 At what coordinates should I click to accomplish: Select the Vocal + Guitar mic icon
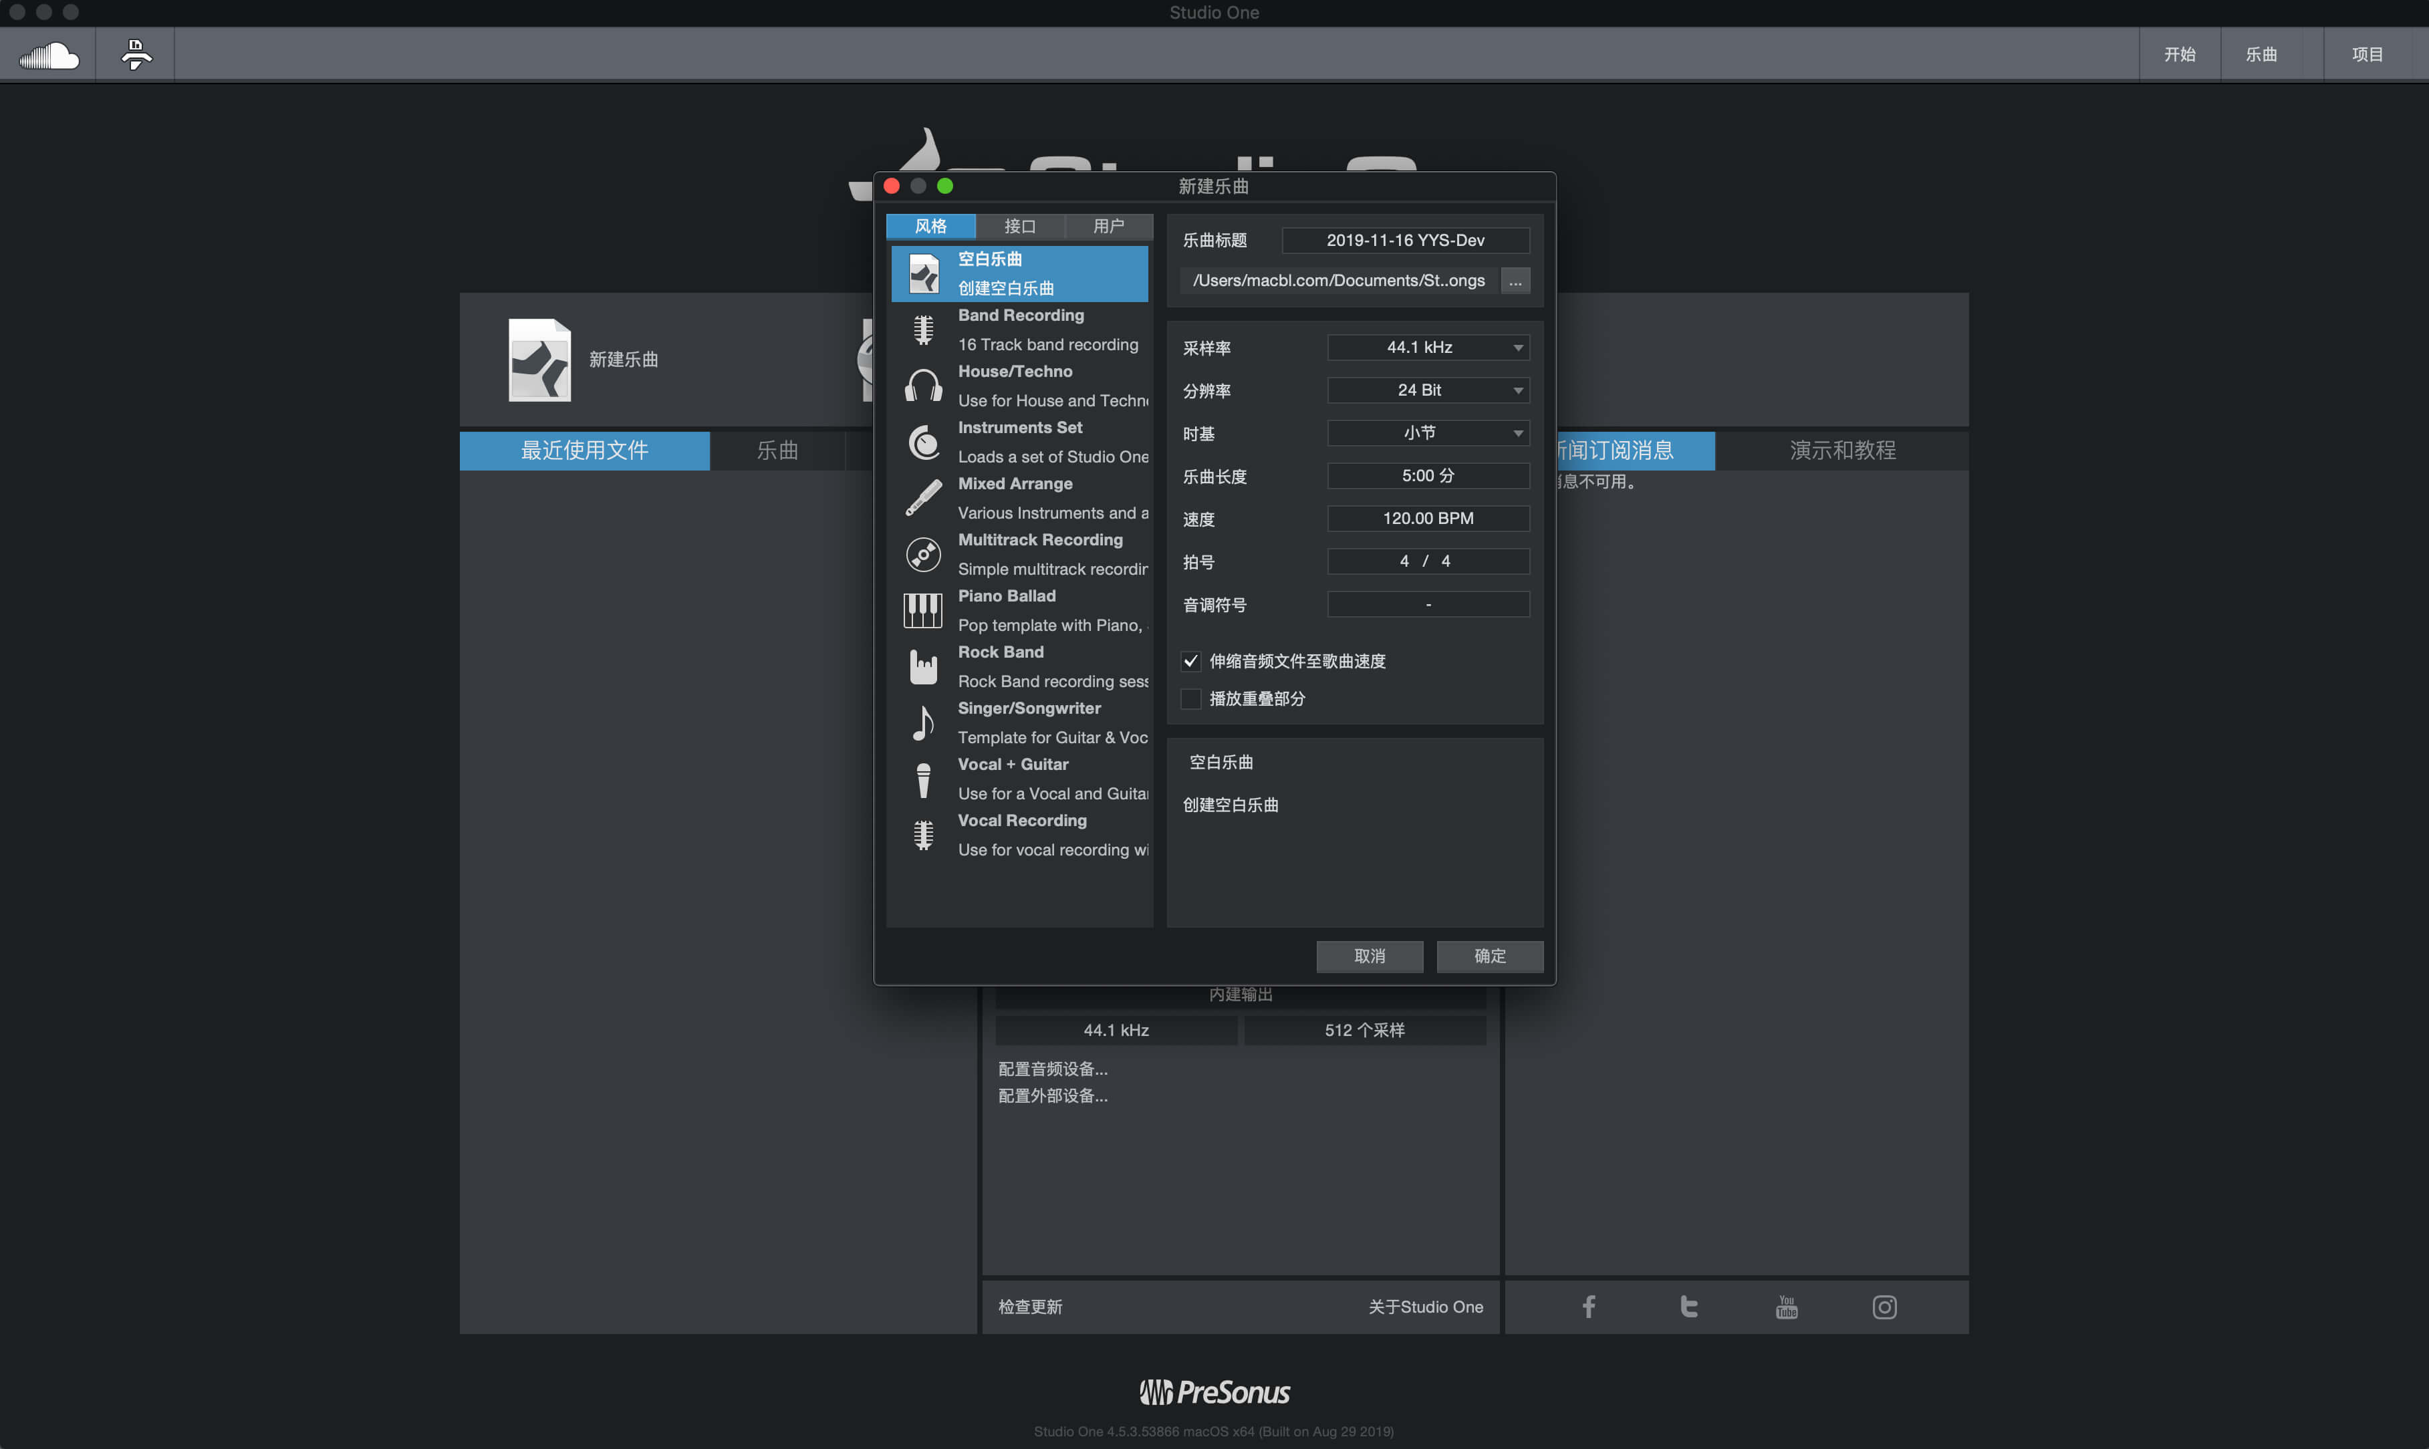[x=922, y=779]
